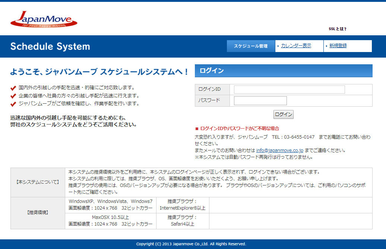Click the Safari4以上 browser cell
Viewport: 386px width, 249px height.
(183, 221)
